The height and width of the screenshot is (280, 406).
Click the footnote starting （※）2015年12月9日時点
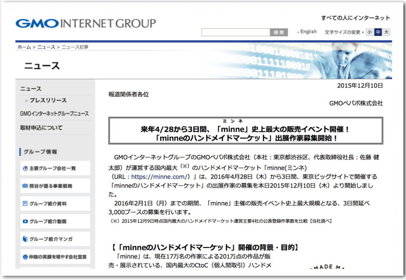tap(221, 221)
